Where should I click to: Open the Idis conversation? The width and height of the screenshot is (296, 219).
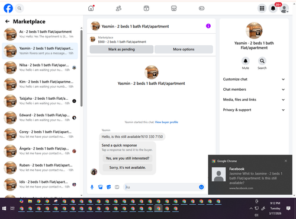tap(40, 185)
